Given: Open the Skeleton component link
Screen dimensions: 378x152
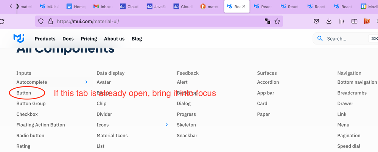Looking at the screenshot, I should point(186,125).
